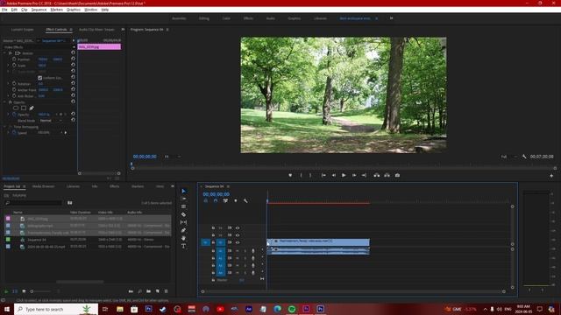The image size is (561, 315).
Task: Step forward one frame
Action: coord(354,175)
